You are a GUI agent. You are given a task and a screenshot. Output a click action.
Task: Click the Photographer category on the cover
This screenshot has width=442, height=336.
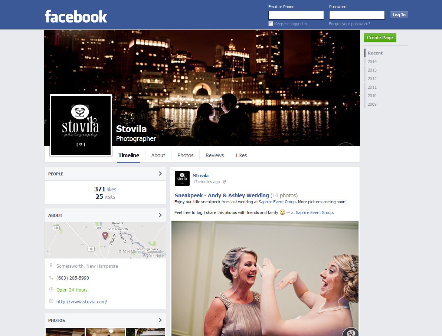(136, 139)
